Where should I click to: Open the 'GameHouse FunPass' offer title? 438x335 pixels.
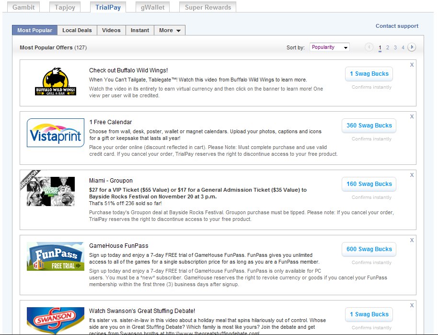click(x=119, y=245)
